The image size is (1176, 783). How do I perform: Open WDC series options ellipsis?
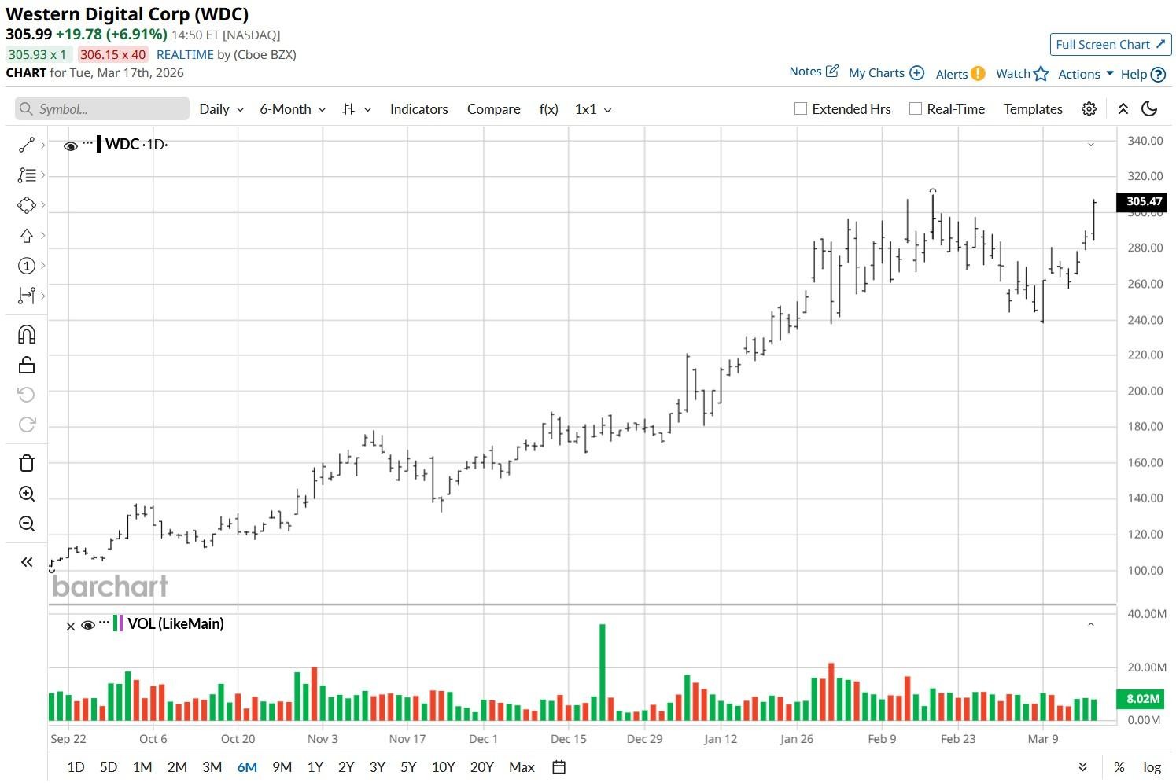tap(87, 143)
